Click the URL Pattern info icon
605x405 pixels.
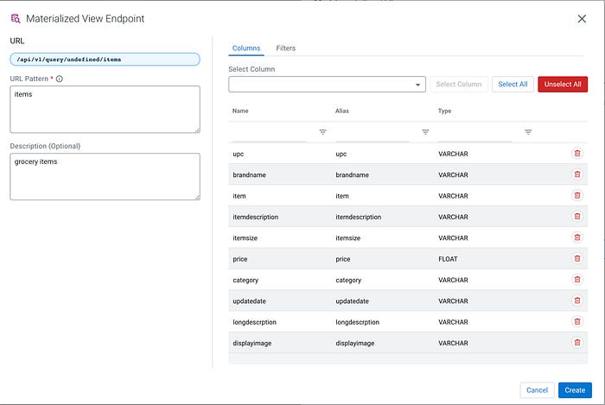pos(59,79)
